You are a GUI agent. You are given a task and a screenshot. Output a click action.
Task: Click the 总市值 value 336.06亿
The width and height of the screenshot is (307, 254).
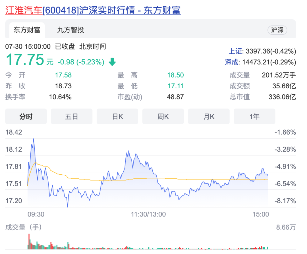tap(282, 97)
